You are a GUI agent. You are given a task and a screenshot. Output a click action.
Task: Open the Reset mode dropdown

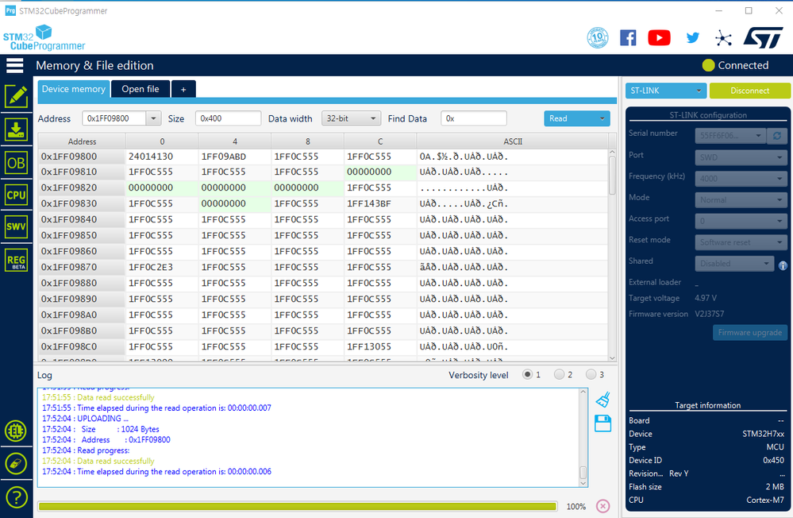pos(741,242)
